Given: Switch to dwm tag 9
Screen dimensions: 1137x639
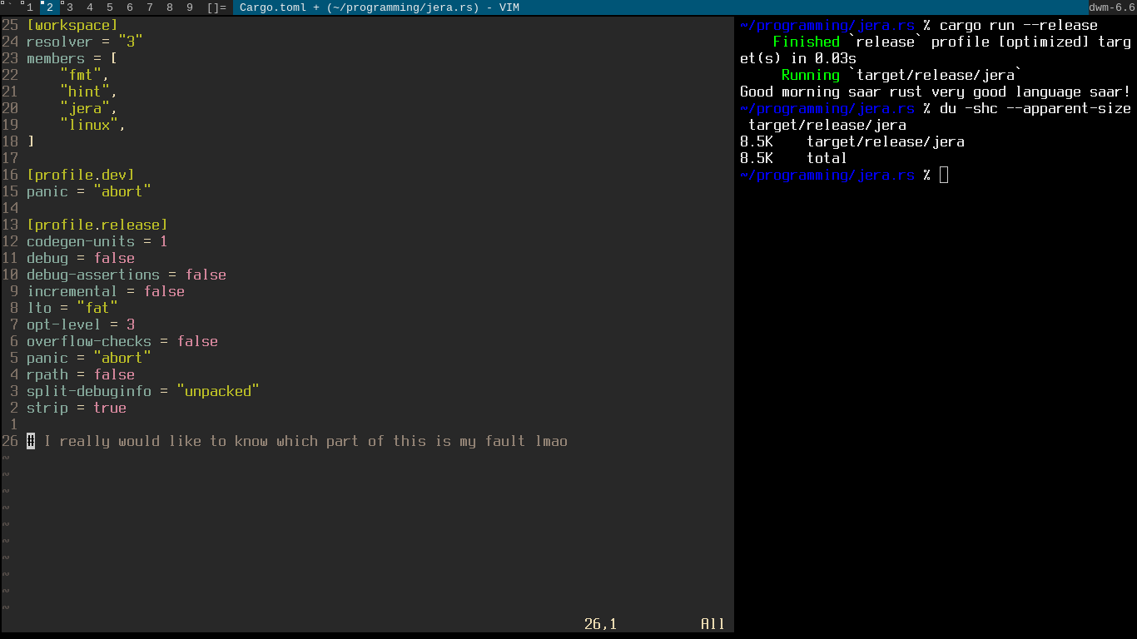Looking at the screenshot, I should [x=190, y=7].
